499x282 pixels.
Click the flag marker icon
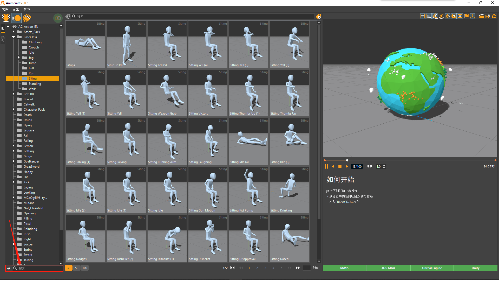tap(466, 16)
